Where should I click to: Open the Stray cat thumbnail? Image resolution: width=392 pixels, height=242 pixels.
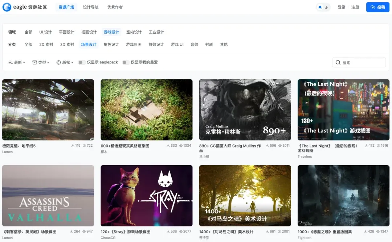pyautogui.click(x=147, y=196)
